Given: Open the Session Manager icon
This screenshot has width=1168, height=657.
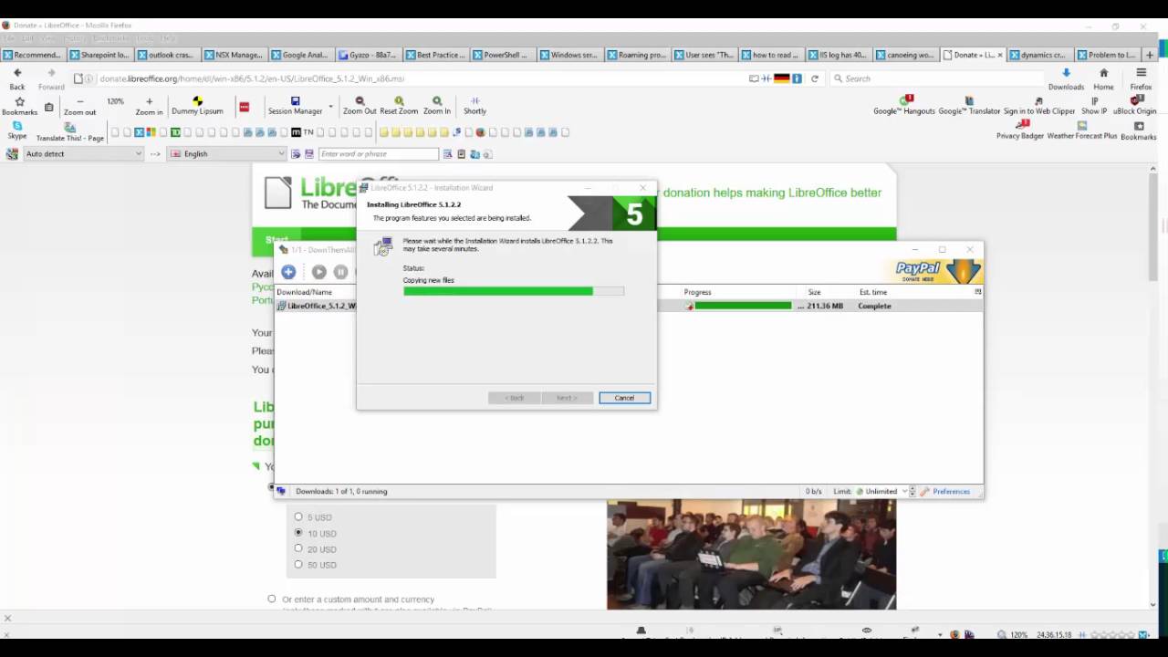Looking at the screenshot, I should [x=295, y=101].
